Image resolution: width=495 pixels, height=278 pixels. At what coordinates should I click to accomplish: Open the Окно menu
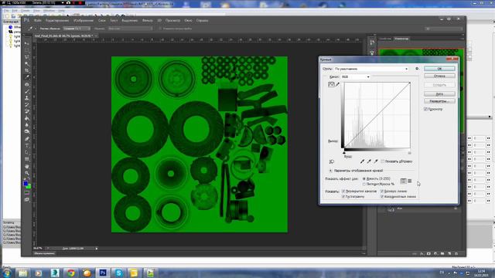(188, 21)
